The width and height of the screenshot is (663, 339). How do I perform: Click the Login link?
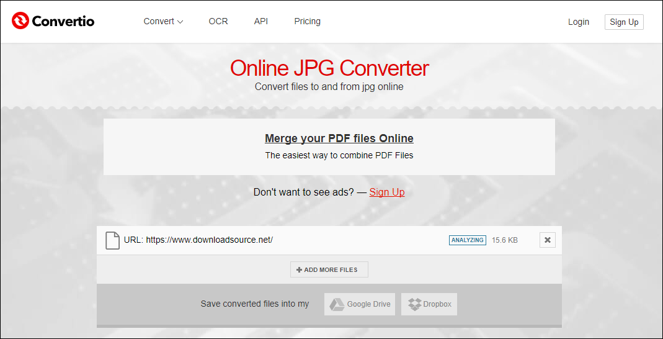pyautogui.click(x=579, y=22)
